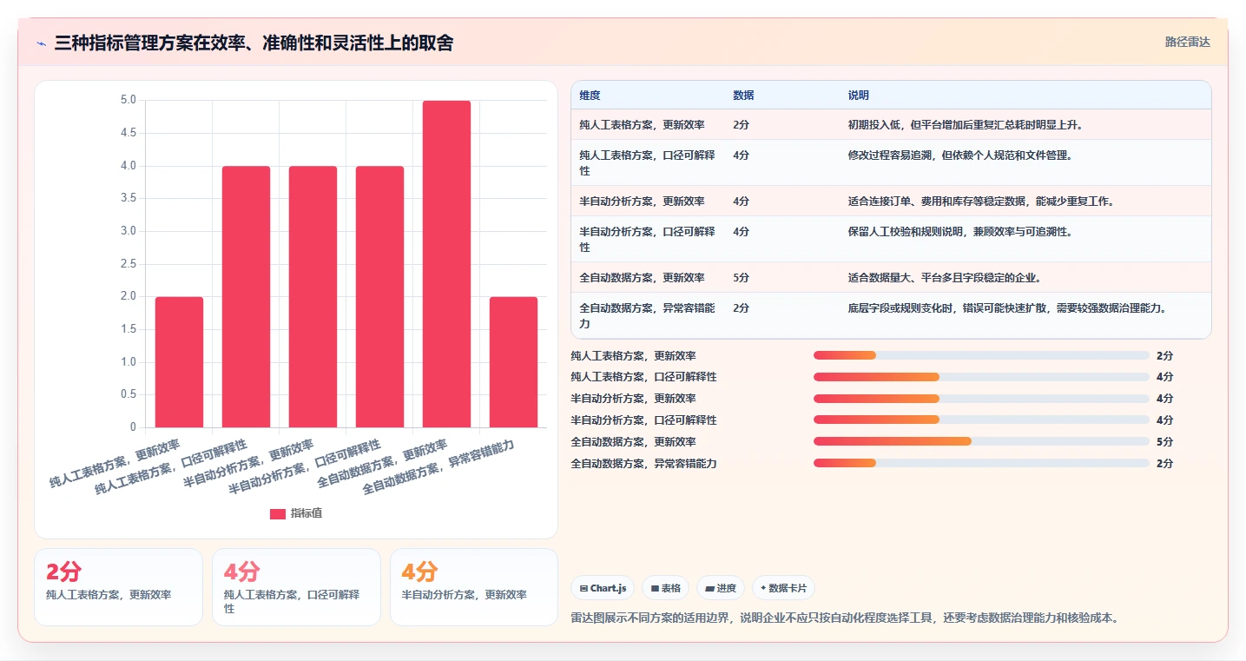1246x661 pixels.
Task: Click the page title 三种指标管理方案 heading
Action: pos(254,43)
